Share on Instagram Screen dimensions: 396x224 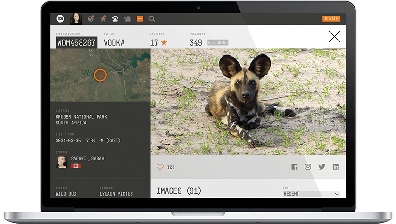(308, 166)
